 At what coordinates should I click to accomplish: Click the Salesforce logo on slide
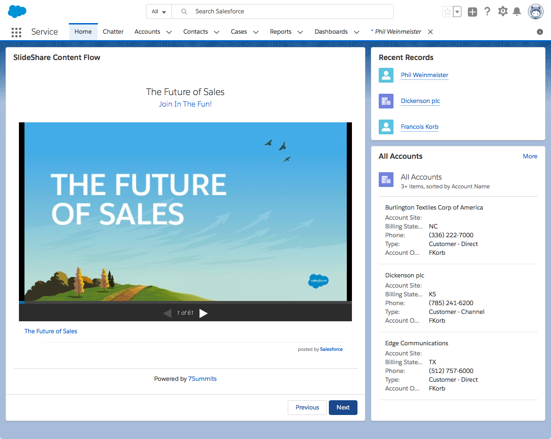click(318, 281)
